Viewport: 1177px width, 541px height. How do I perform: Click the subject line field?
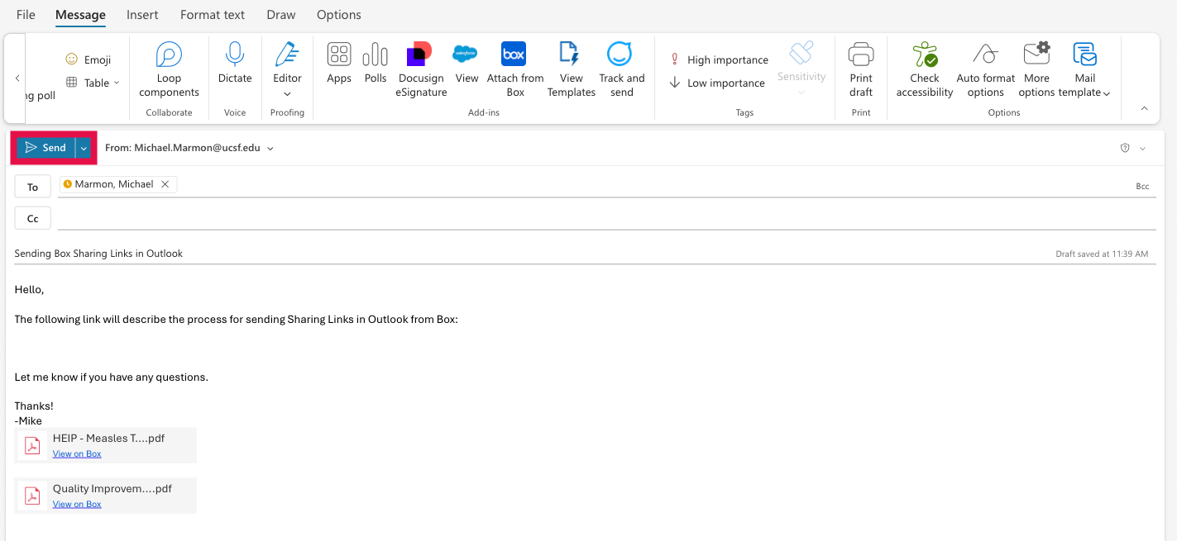pyautogui.click(x=529, y=254)
